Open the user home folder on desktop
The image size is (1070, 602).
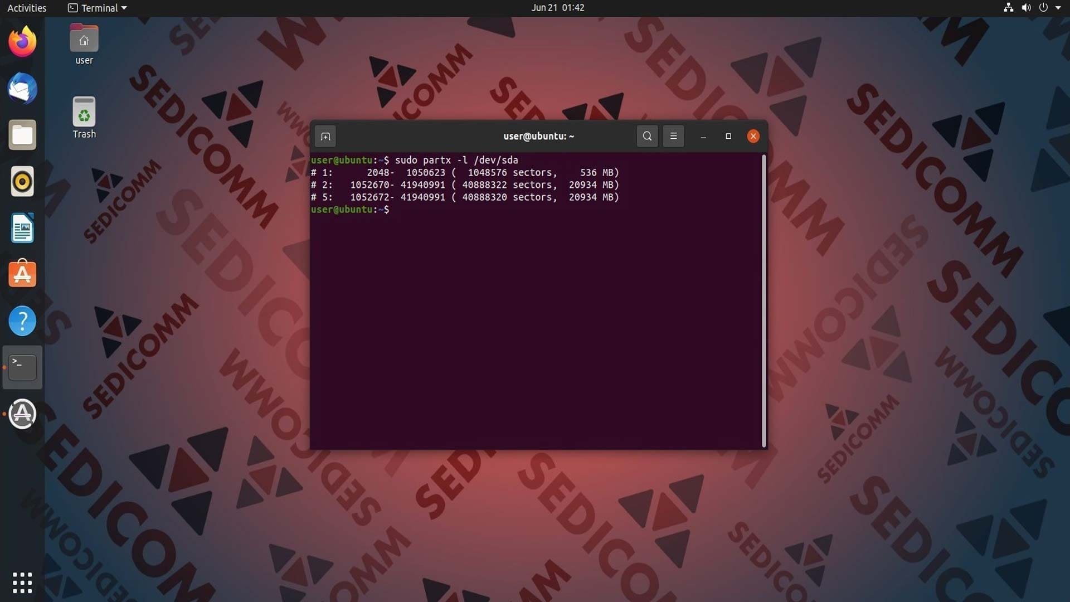pos(84,45)
